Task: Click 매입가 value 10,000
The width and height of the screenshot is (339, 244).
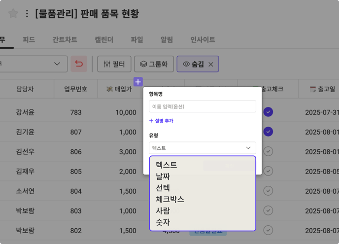Action: pyautogui.click(x=126, y=112)
